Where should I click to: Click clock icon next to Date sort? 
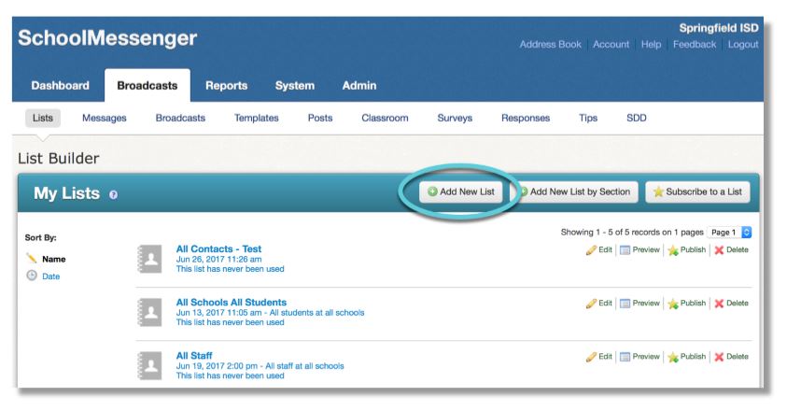click(x=32, y=276)
